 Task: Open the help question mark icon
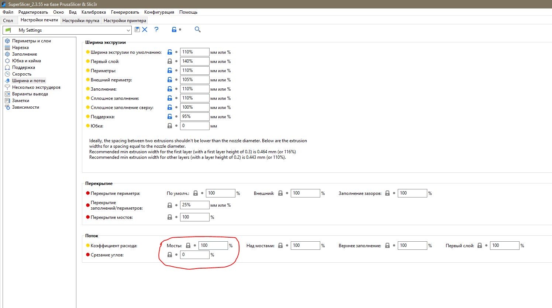[x=156, y=29]
